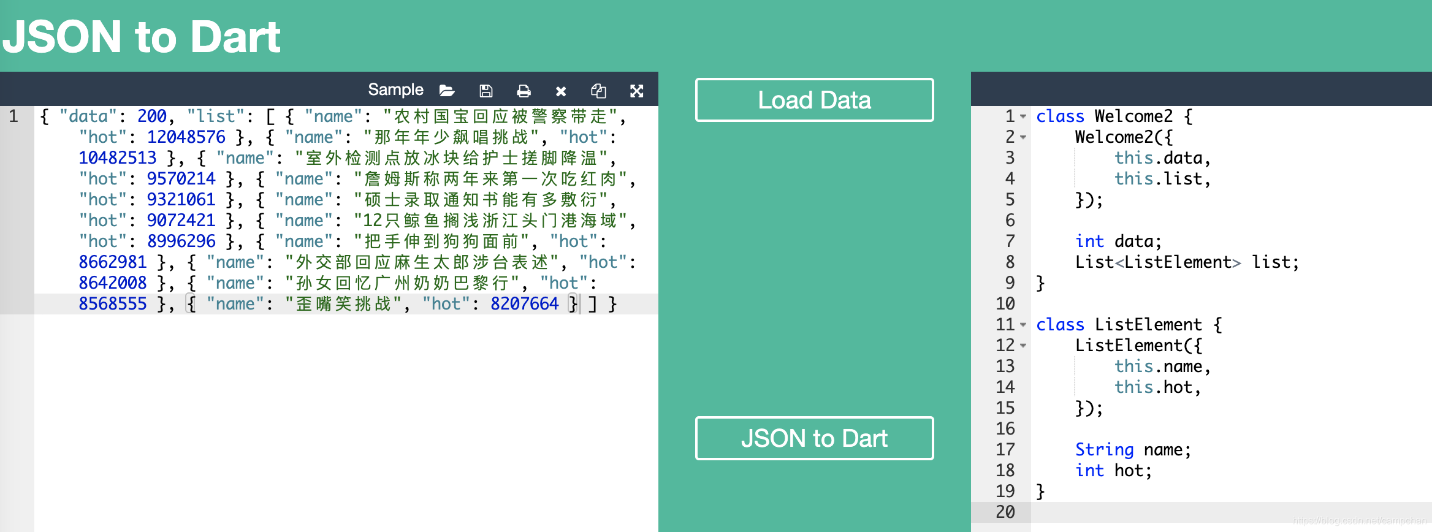Click the value 9570214 in JSON editor
Screen dimensions: 1432x532
tap(181, 179)
